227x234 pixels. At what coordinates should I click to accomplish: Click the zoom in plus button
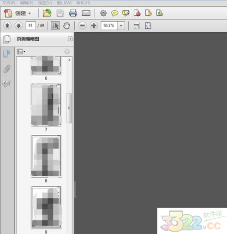point(94,25)
